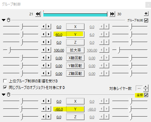The height and width of the screenshot is (122, 151).
Task: Click the left Z軸回転 slider handle
Action: pyautogui.click(x=21, y=74)
